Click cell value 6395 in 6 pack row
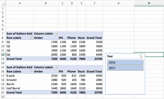Viewport: 164px width, 99px height. pos(99,76)
